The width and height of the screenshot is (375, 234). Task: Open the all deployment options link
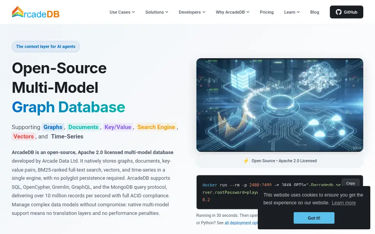(x=241, y=223)
